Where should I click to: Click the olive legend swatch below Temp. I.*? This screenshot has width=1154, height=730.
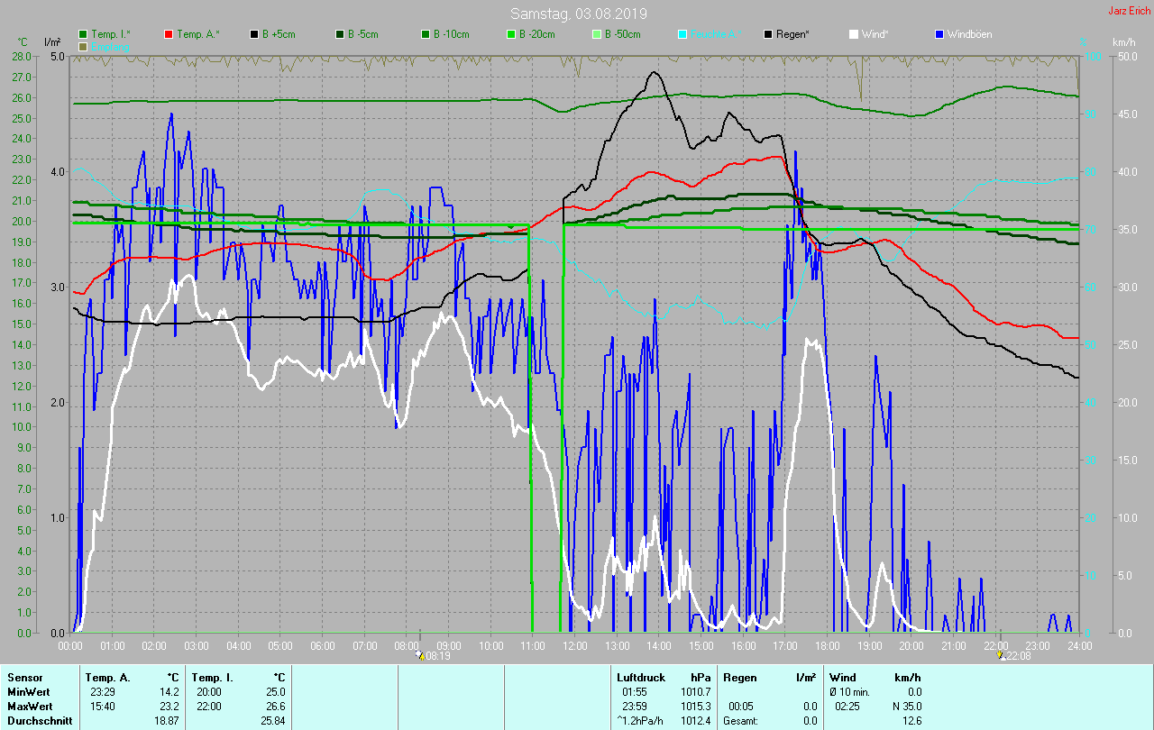click(83, 46)
